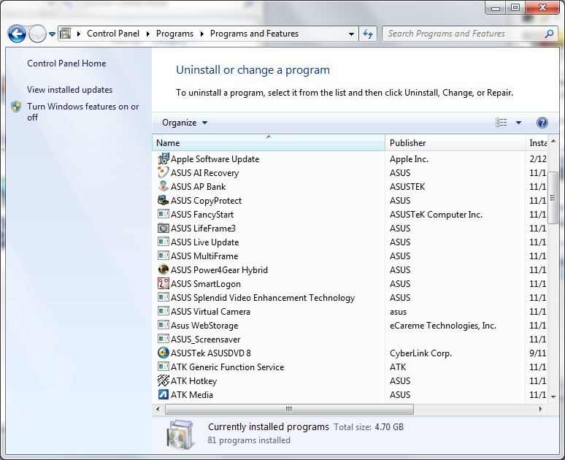Click the ASUS Live Update icon
Viewport: 565px width, 460px height.
(x=164, y=242)
